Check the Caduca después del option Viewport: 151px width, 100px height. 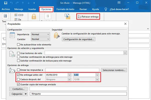tap(18, 79)
